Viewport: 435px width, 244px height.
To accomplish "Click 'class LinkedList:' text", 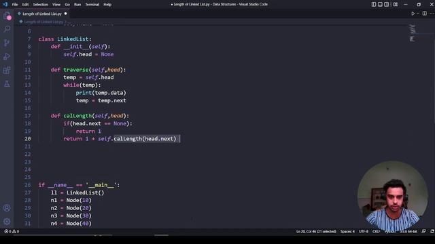I will (65, 39).
